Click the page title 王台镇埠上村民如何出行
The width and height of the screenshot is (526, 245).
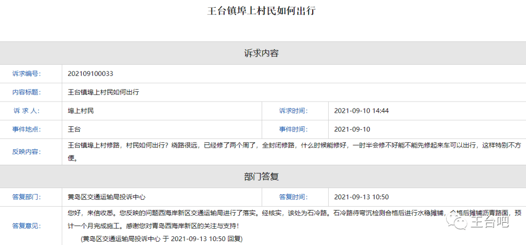(262, 11)
